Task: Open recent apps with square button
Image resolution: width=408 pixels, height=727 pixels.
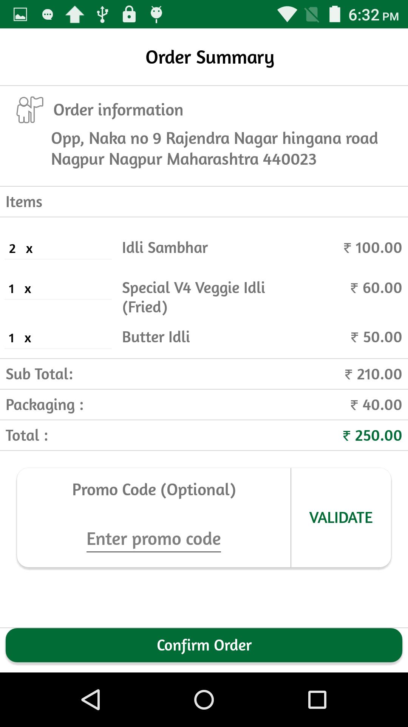Action: pos(317,699)
